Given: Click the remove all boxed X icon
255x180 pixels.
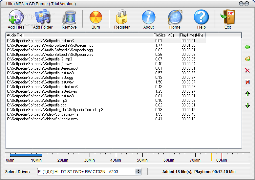Looking at the screenshot, I should 247,82.
